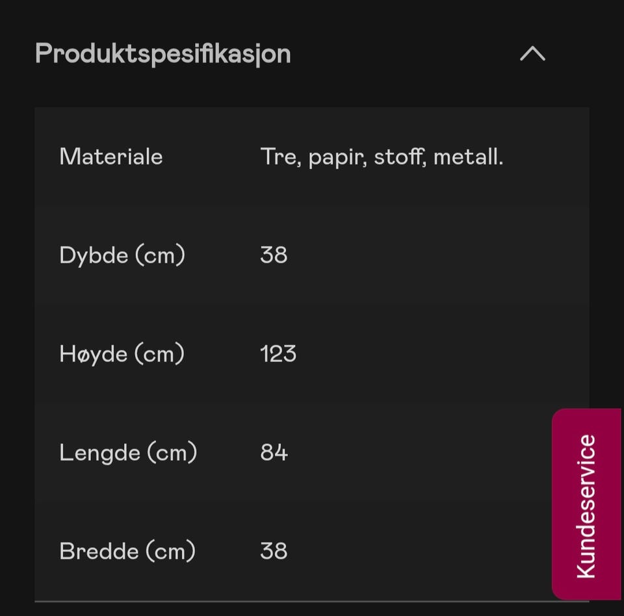Select the depth value 38

[274, 255]
